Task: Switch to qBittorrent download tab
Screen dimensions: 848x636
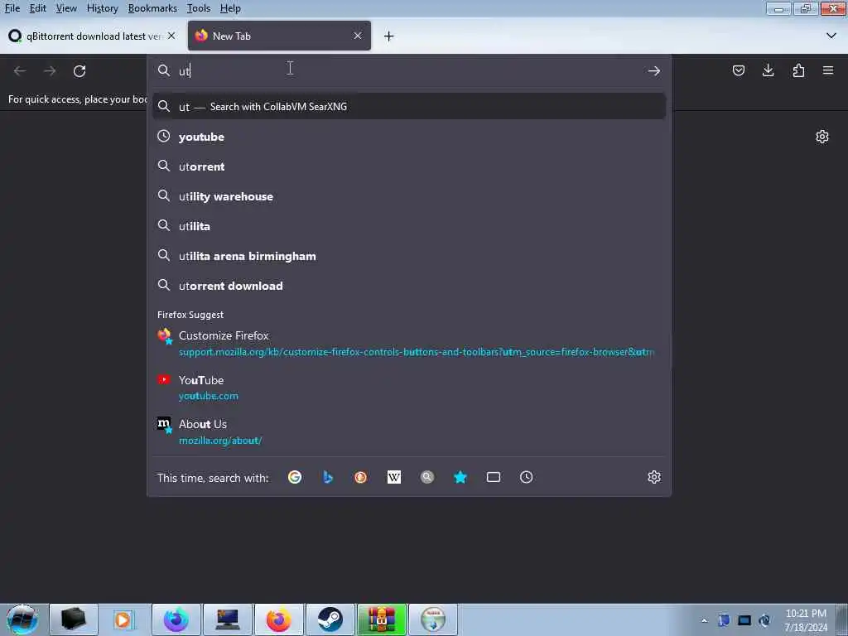Action: 92,36
